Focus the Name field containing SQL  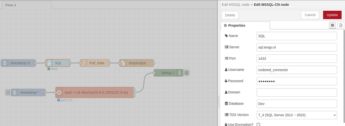point(297,36)
